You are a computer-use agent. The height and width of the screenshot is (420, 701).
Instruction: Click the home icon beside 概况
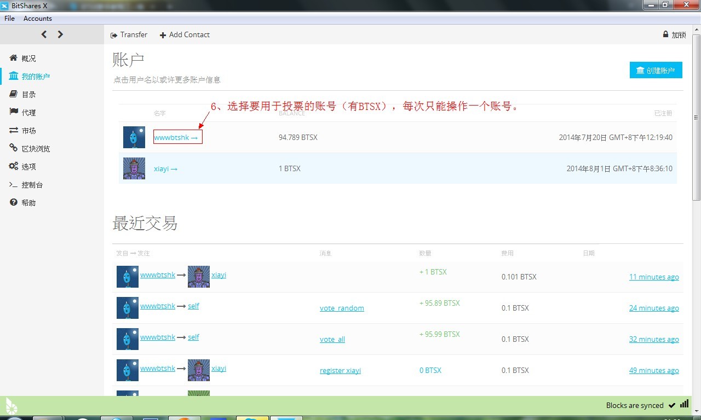(x=13, y=58)
